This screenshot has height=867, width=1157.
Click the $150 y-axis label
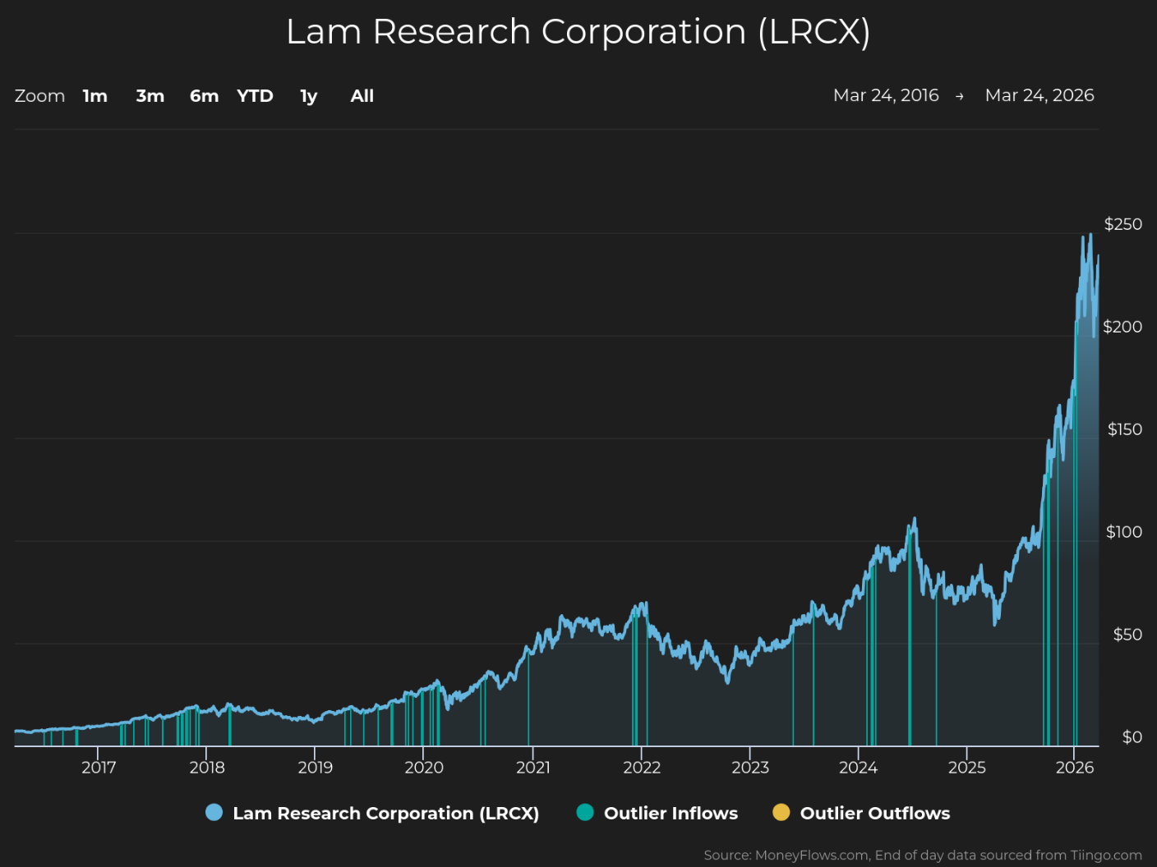point(1125,429)
